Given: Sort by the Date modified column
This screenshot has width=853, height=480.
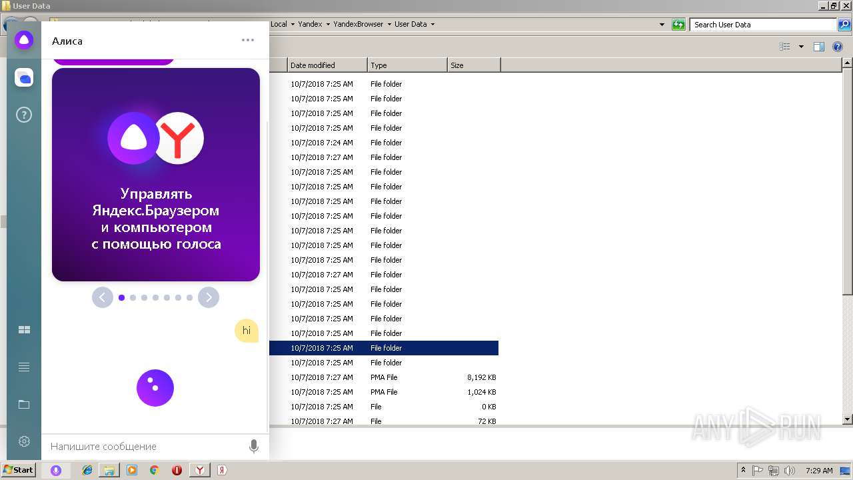Looking at the screenshot, I should (327, 65).
